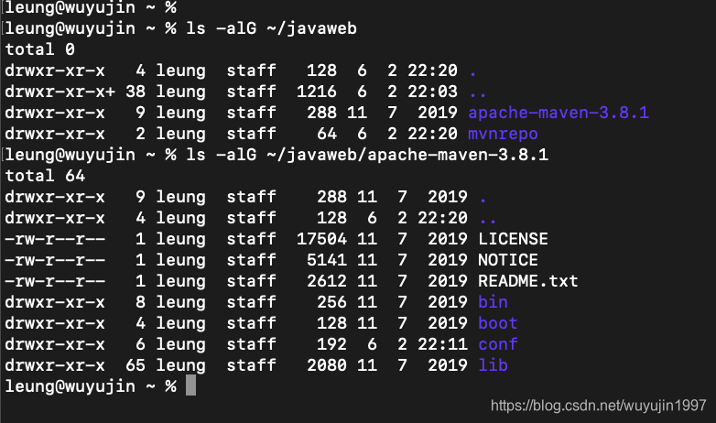This screenshot has height=423, width=716.
Task: Click the link count 65 of lib
Action: (136, 365)
